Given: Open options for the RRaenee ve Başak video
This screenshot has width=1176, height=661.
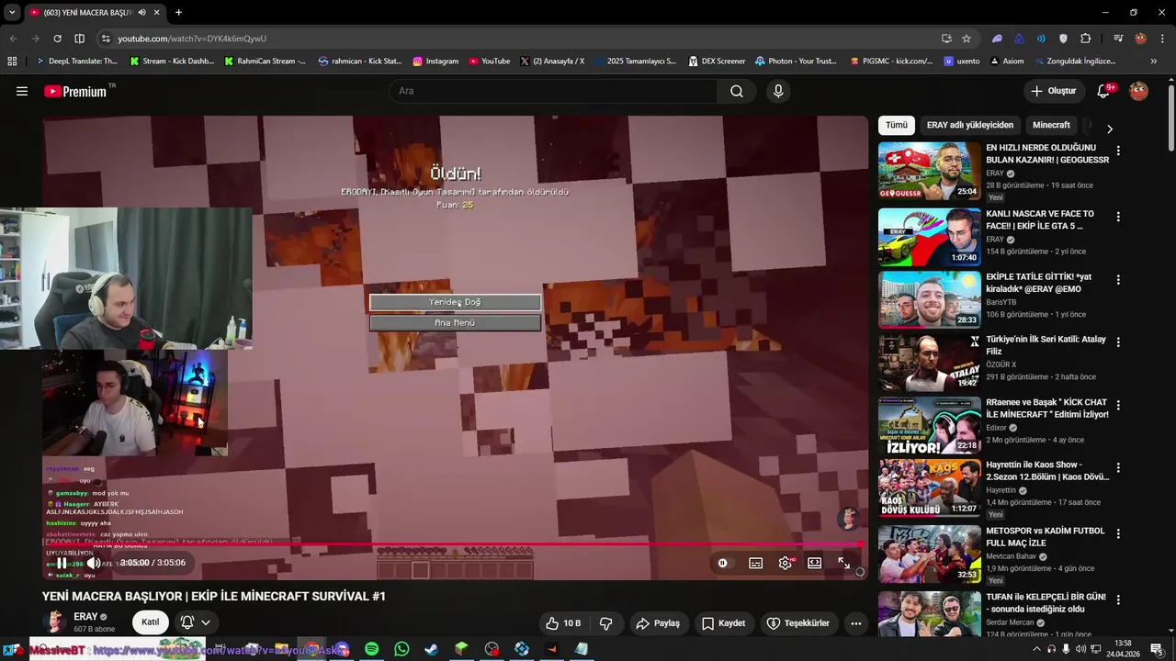Looking at the screenshot, I should pos(1118,406).
